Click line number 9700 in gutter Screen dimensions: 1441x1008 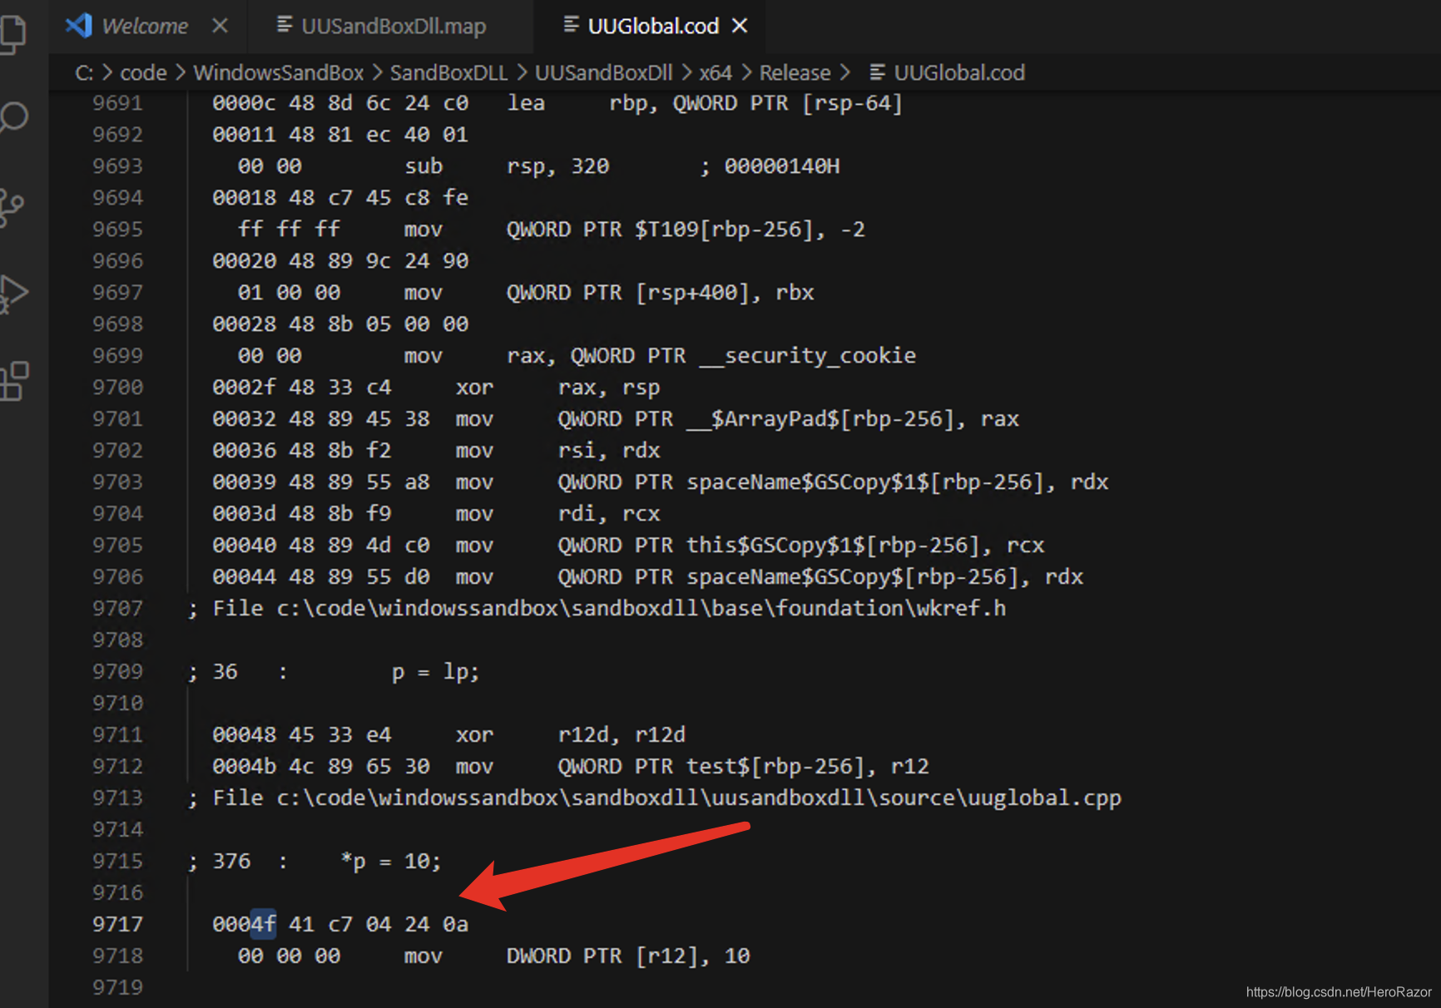point(117,388)
